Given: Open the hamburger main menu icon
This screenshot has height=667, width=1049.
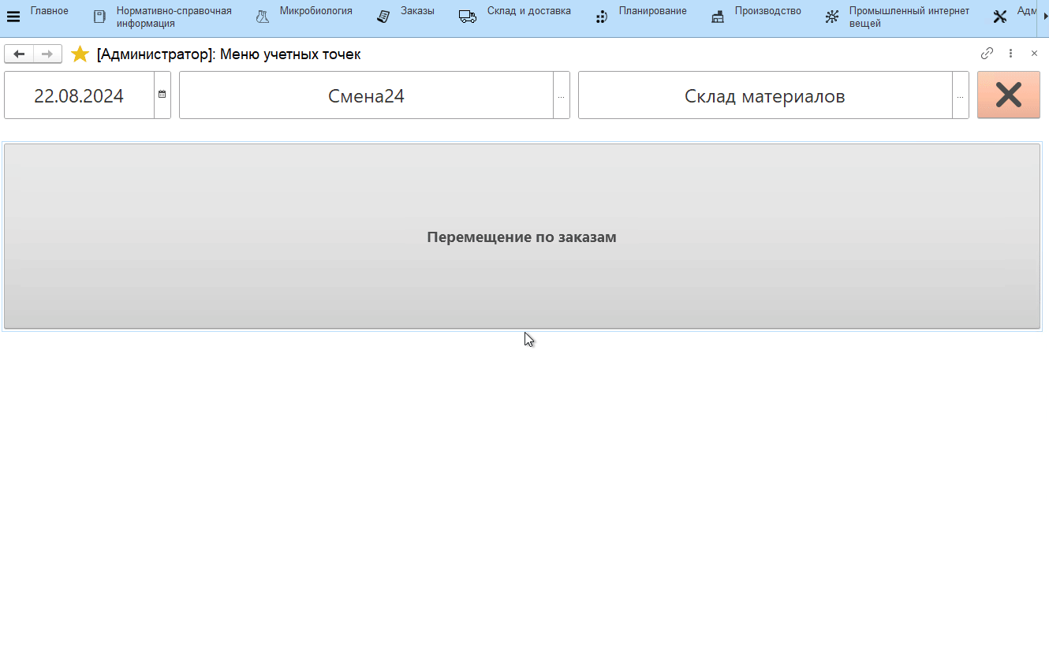Looking at the screenshot, I should (13, 17).
